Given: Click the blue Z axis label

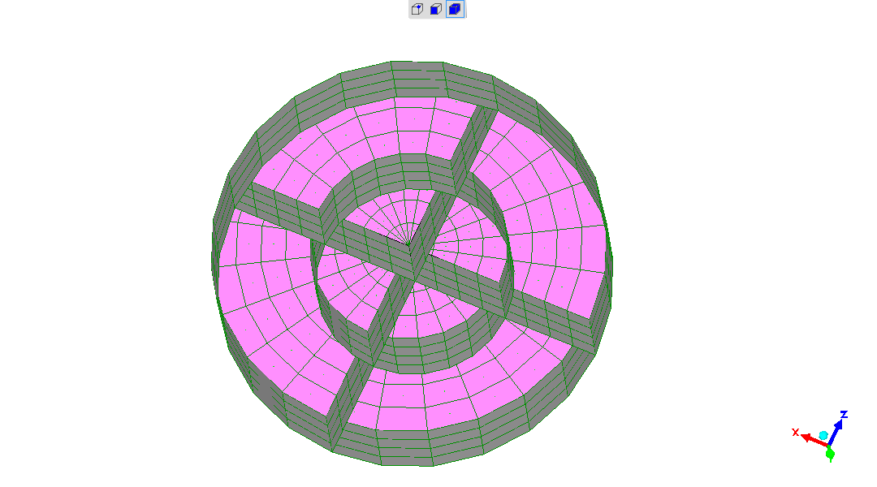Looking at the screenshot, I should coord(845,415).
